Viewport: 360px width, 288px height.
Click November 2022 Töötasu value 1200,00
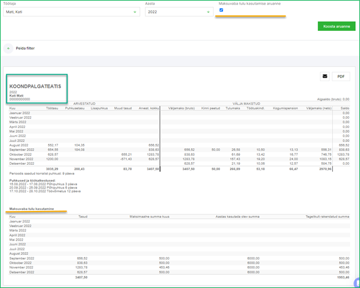(x=52, y=159)
